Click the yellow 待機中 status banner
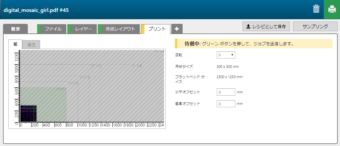 pos(254,44)
